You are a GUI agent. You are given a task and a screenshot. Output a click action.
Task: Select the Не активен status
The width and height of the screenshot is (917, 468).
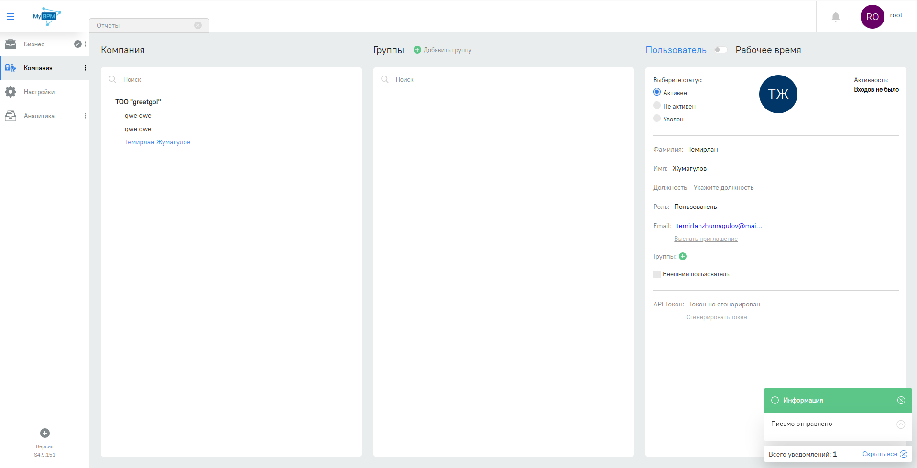(x=657, y=106)
